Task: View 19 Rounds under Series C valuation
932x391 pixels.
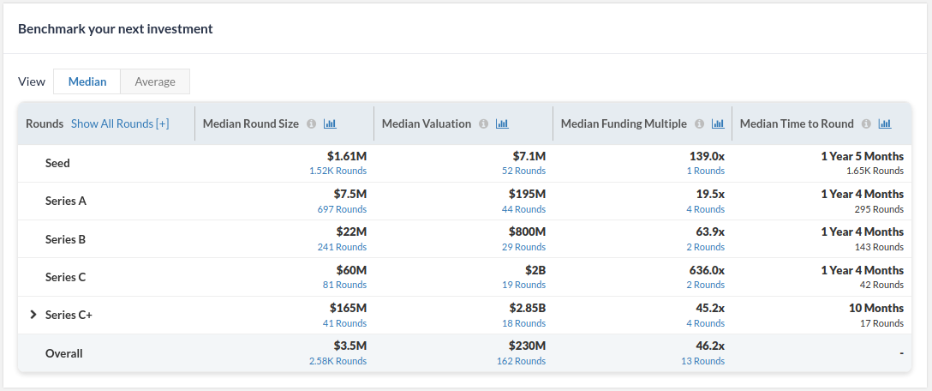Action: [524, 285]
